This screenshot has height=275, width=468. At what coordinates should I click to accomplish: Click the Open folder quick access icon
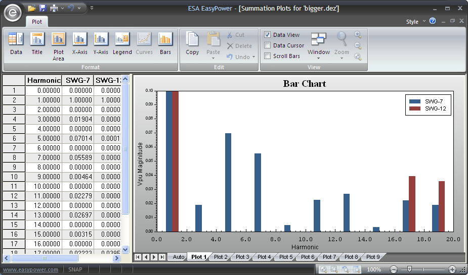(x=32, y=8)
